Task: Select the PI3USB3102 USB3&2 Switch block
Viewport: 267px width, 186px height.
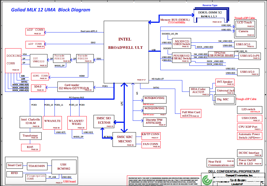Action: 181,58
